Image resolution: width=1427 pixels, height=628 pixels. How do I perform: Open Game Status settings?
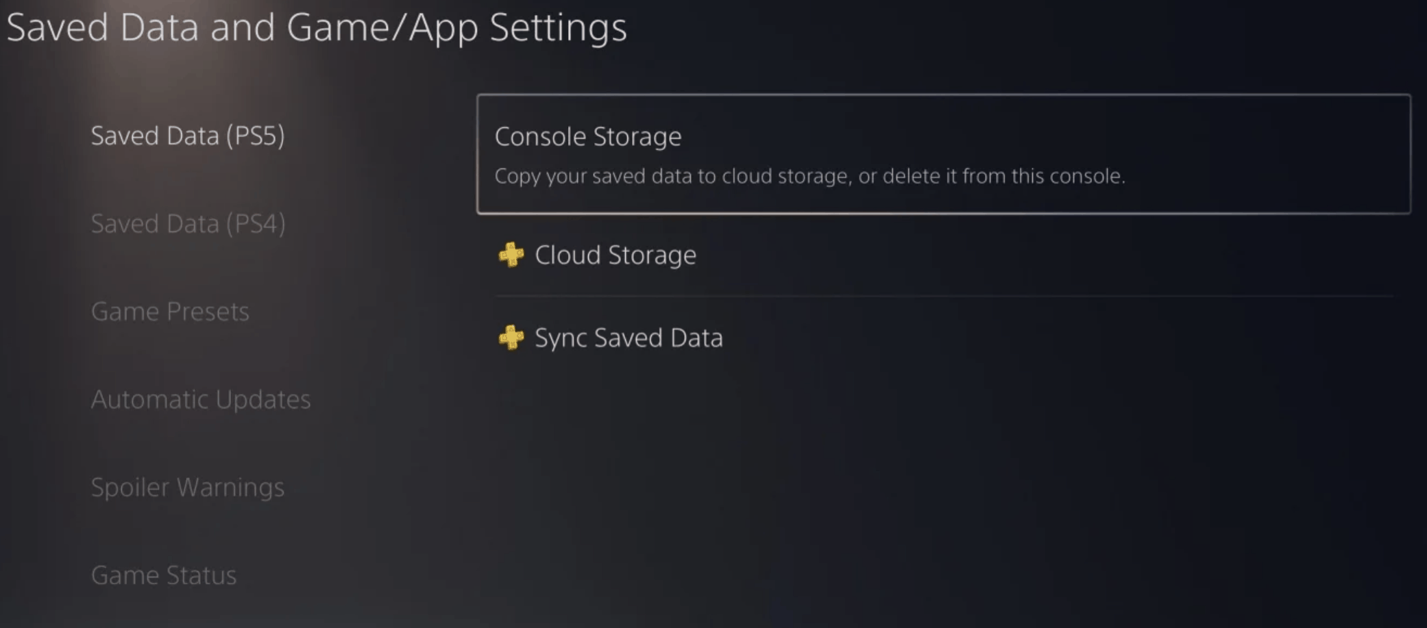click(164, 575)
